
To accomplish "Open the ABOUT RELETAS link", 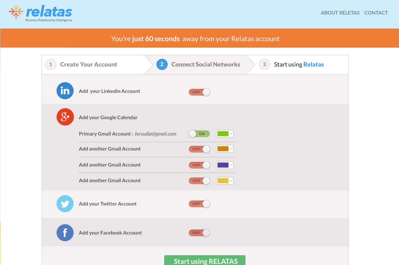I will (340, 13).
